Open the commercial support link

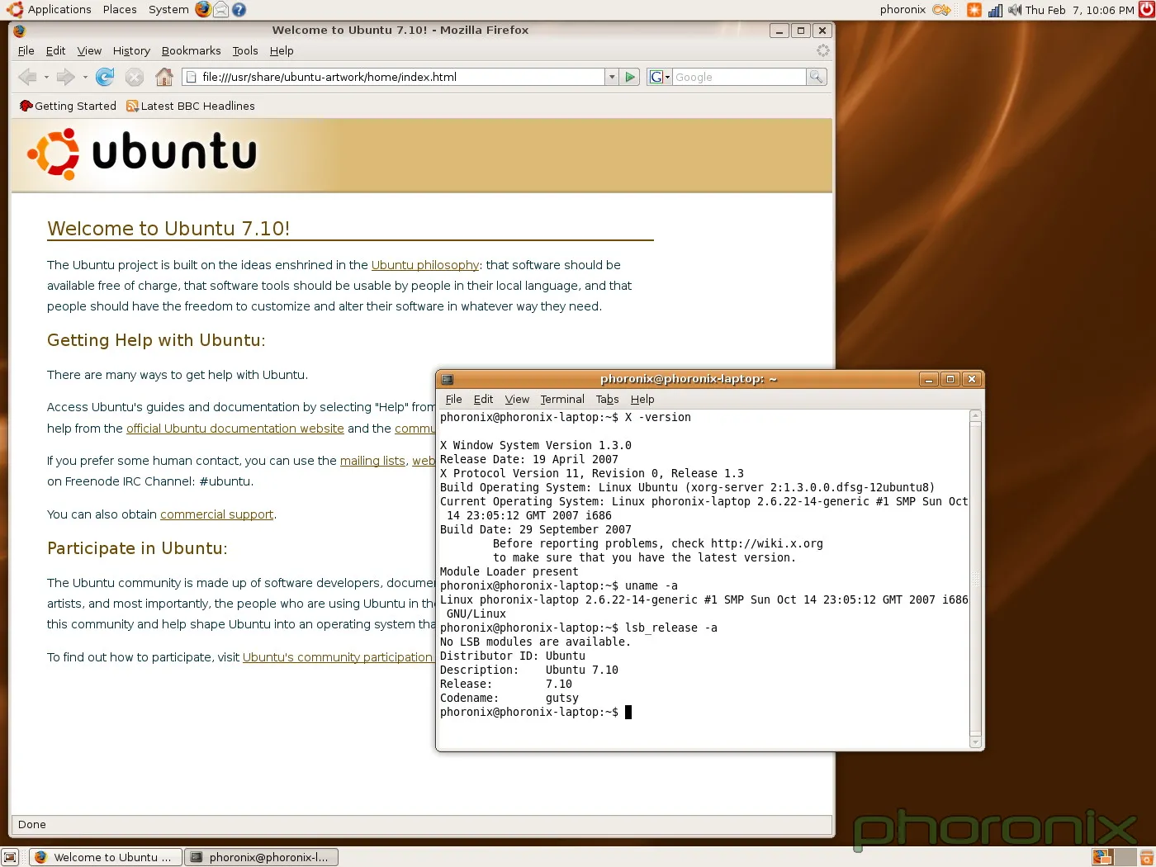216,514
